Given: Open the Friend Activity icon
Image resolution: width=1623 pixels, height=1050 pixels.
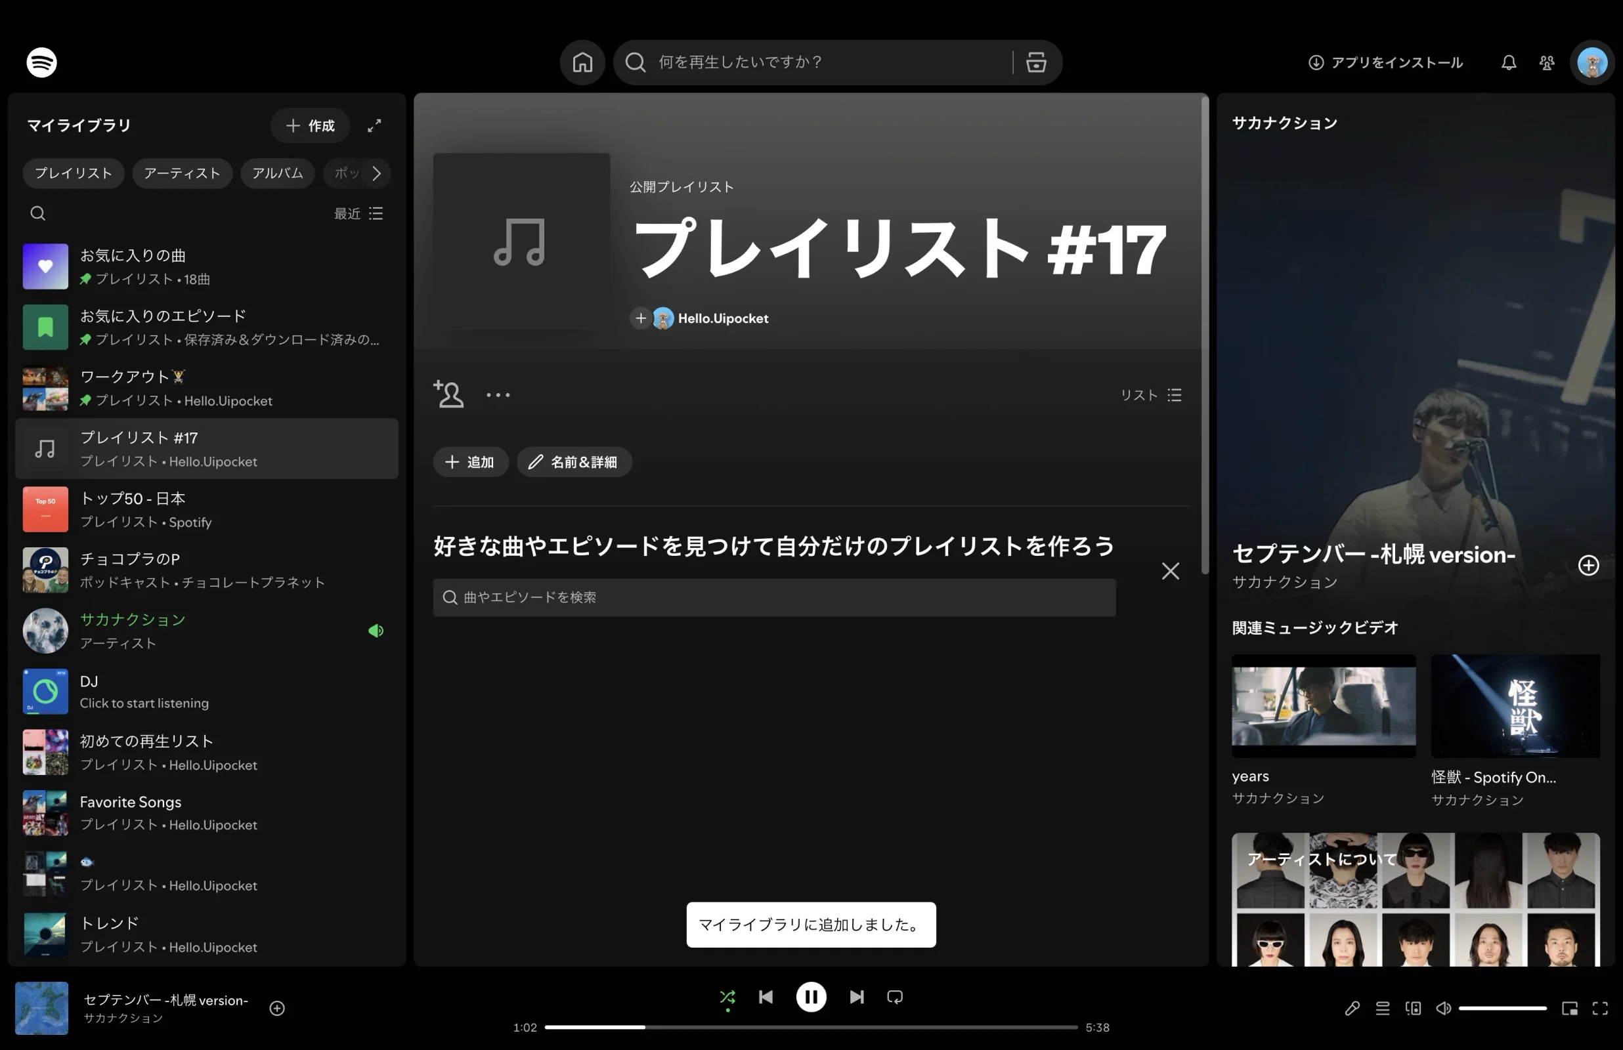Looking at the screenshot, I should coord(1547,62).
